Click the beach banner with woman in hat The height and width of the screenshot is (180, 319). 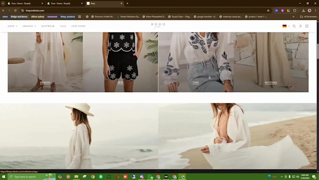click(x=79, y=136)
